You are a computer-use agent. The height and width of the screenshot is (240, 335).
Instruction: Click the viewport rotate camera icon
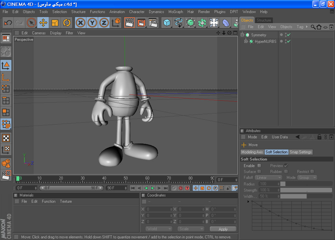(x=229, y=33)
